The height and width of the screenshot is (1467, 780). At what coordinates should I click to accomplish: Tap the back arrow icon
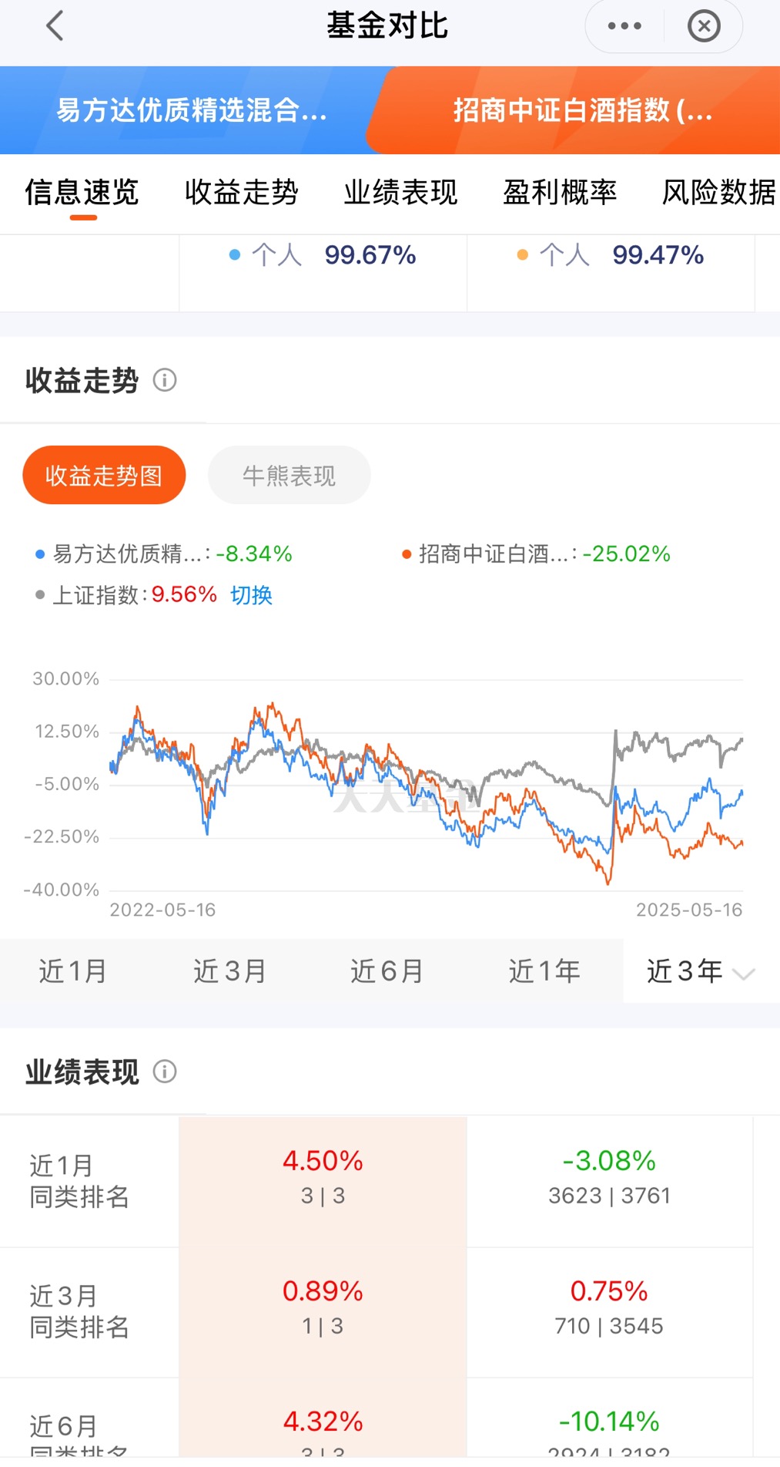(55, 25)
